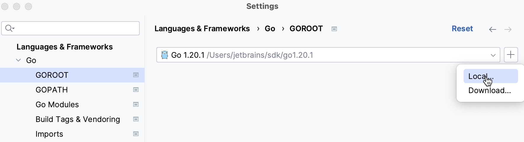Click project-level icon on Go Modules row

click(136, 105)
